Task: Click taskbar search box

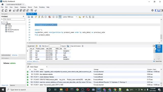Action: pyautogui.click(x=26, y=90)
